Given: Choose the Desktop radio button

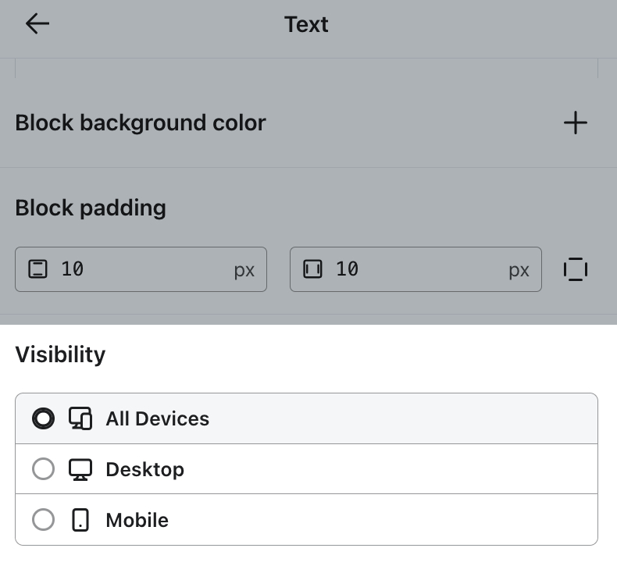Looking at the screenshot, I should (x=43, y=469).
